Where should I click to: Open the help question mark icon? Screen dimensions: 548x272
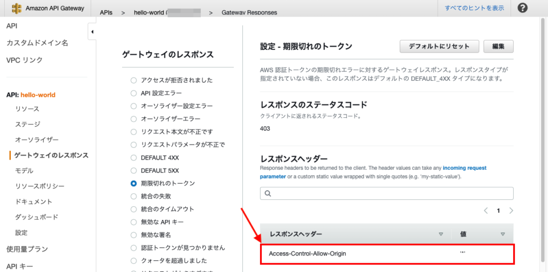point(522,8)
